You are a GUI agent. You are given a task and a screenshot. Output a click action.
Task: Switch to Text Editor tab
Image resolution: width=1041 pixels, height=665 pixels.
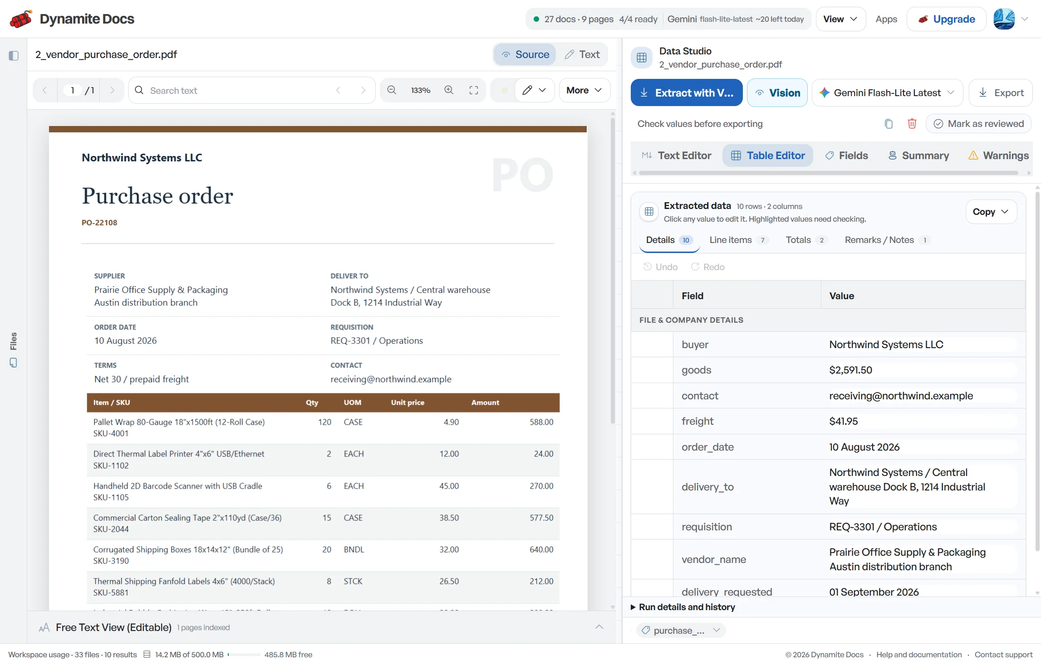677,155
